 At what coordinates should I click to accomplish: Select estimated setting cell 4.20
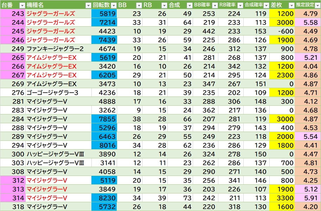point(308,206)
